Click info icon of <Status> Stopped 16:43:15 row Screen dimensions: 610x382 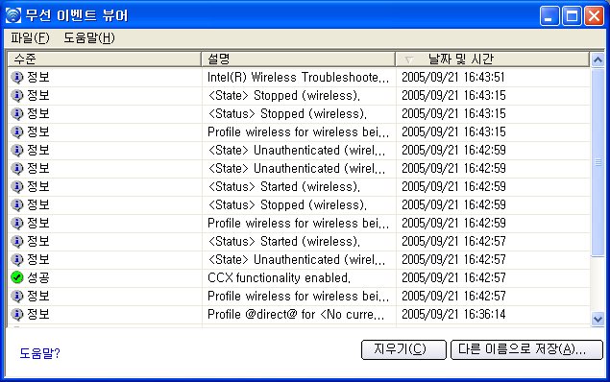pos(17,114)
